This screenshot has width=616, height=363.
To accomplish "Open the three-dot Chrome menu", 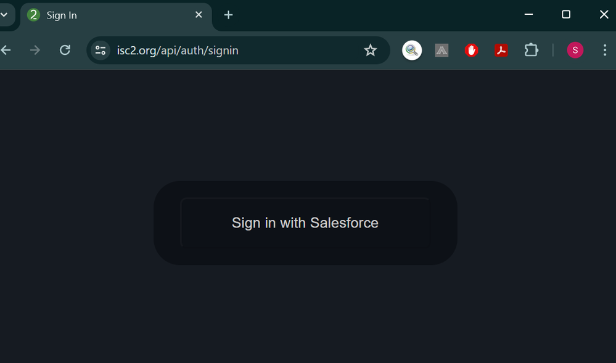I will pyautogui.click(x=605, y=50).
